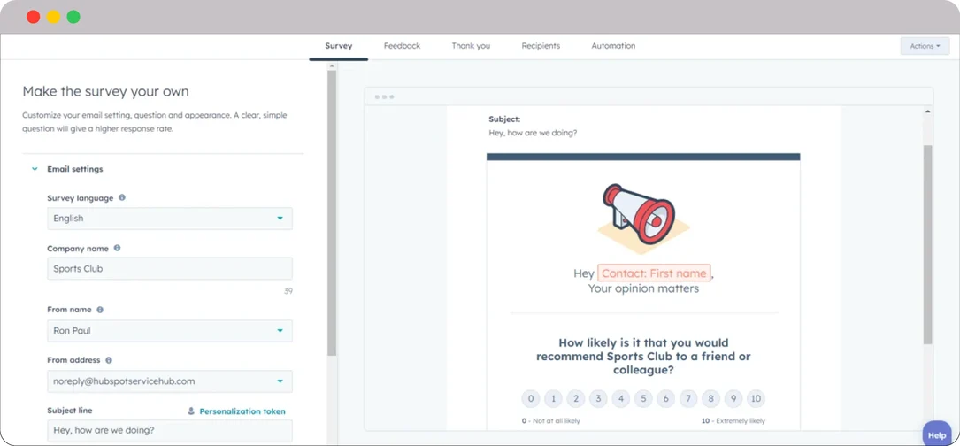
Task: Show info tooltip for From name
Action: (x=100, y=310)
